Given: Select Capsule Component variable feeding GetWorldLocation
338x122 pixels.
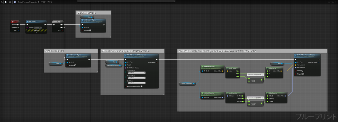Looking at the screenshot, I should [x=188, y=84].
